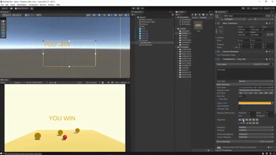
Task: Click the Vertex Color eyedropper icon
Action: pos(273,103)
